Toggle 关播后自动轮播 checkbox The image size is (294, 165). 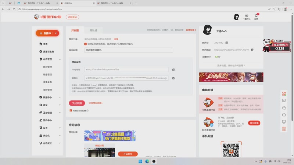click(x=71, y=111)
